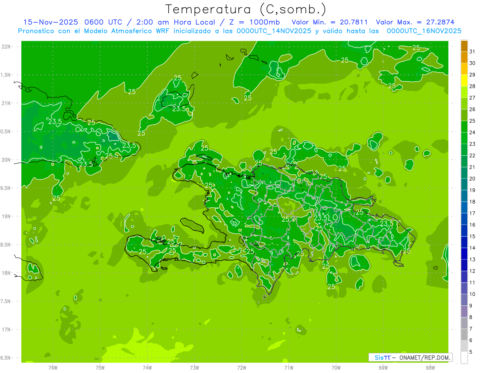This screenshot has height=373, width=483.
Task: Click colorbar label "9"
Action: click(x=471, y=306)
